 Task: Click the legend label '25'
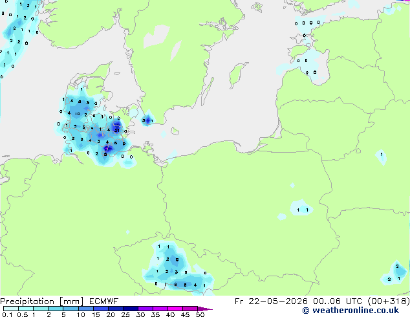point(125,314)
